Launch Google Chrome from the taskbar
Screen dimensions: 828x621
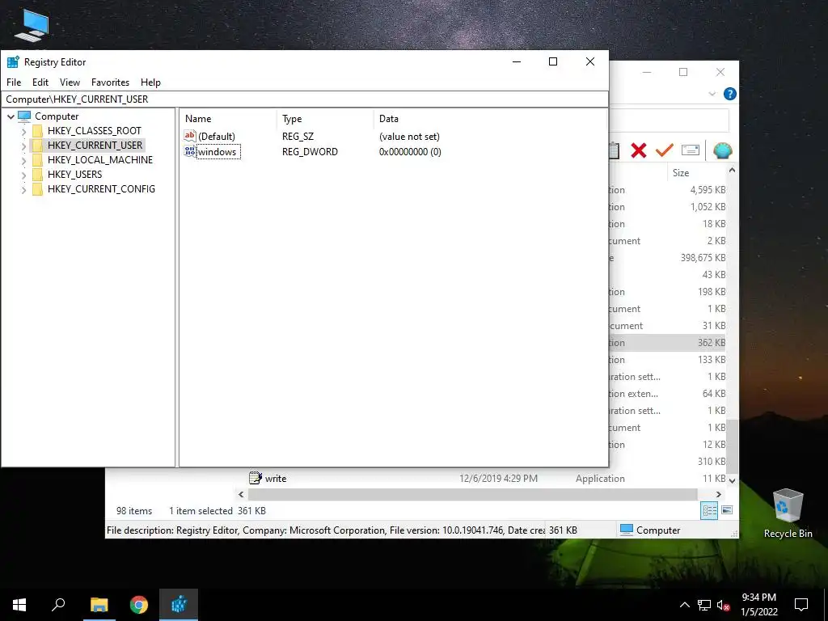pyautogui.click(x=139, y=605)
